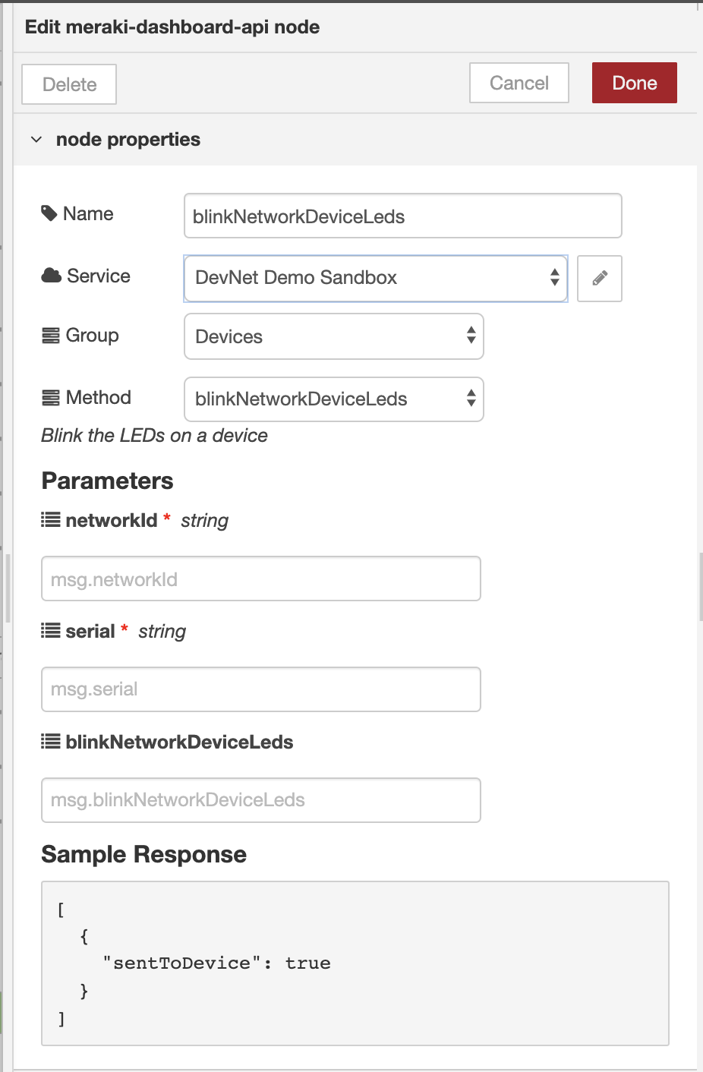Click the Delete button
This screenshot has width=703, height=1072.
click(69, 84)
